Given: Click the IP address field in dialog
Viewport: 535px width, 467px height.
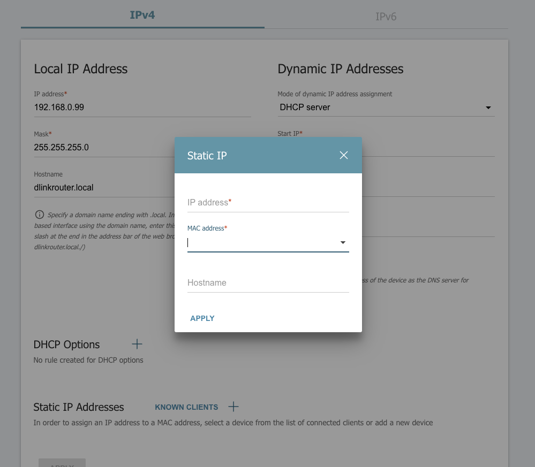Looking at the screenshot, I should [268, 203].
